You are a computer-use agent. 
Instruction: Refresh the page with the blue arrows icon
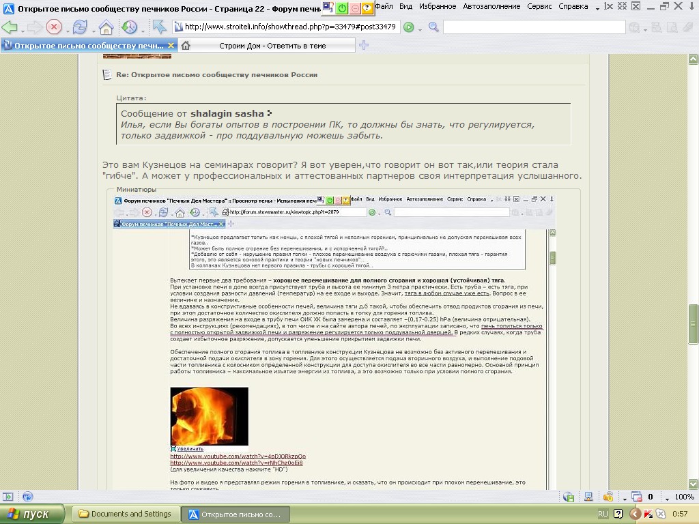pyautogui.click(x=80, y=27)
